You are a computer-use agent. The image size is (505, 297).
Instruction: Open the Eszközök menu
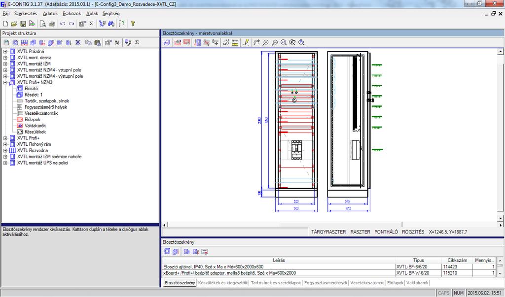[x=72, y=13]
